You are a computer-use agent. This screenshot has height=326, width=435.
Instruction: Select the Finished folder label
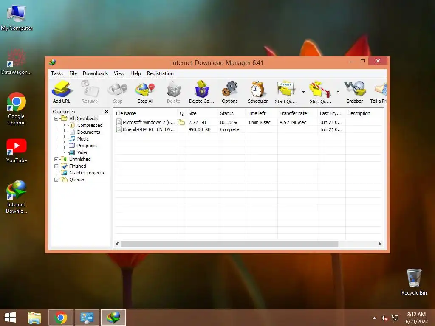pyautogui.click(x=78, y=166)
